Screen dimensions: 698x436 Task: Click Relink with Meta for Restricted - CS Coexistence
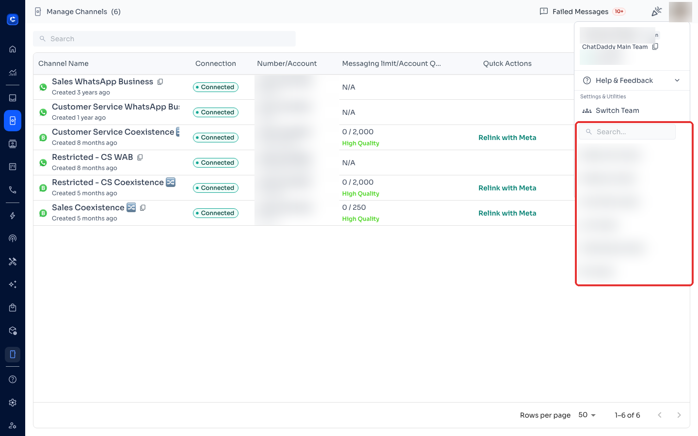click(507, 188)
